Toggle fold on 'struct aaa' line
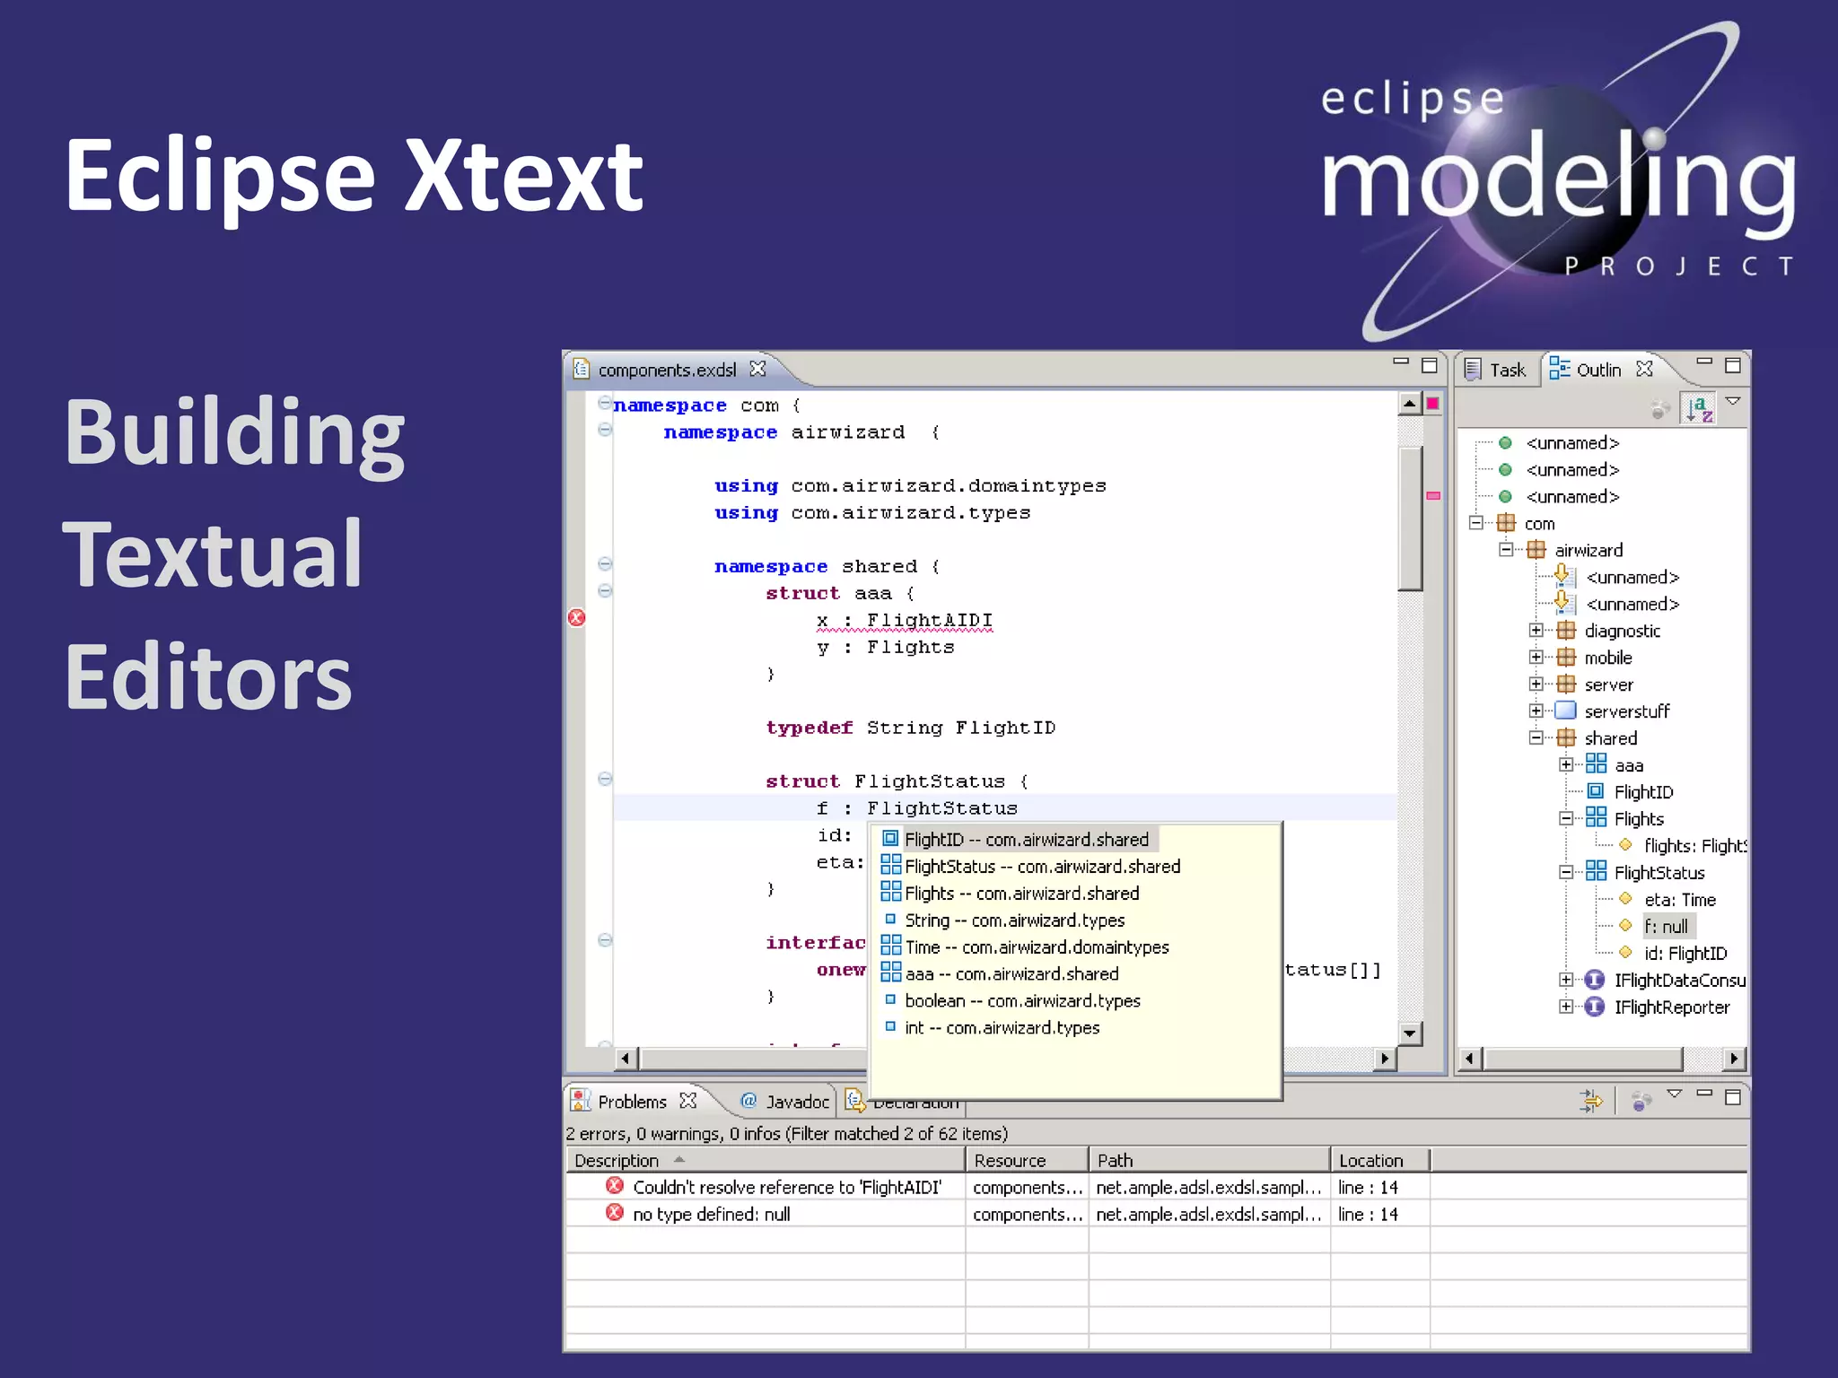This screenshot has height=1378, width=1838. click(605, 590)
